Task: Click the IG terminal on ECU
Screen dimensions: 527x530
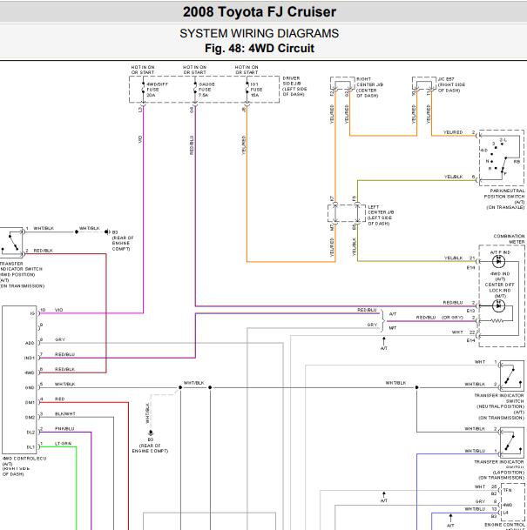Action: pos(32,313)
